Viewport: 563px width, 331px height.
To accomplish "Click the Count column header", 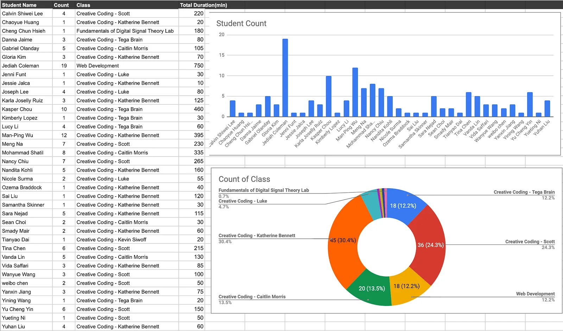I will pos(64,5).
